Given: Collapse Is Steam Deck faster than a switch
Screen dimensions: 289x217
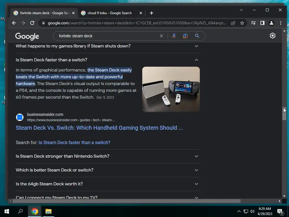Looking at the screenshot, I should click(x=108, y=60).
